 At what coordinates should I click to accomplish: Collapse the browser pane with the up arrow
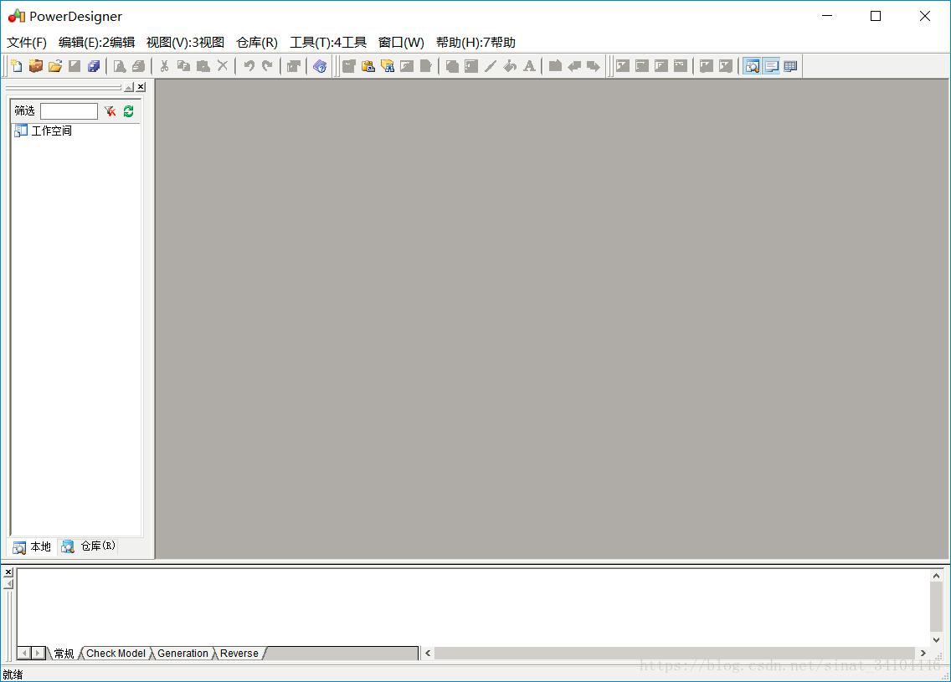click(x=130, y=86)
